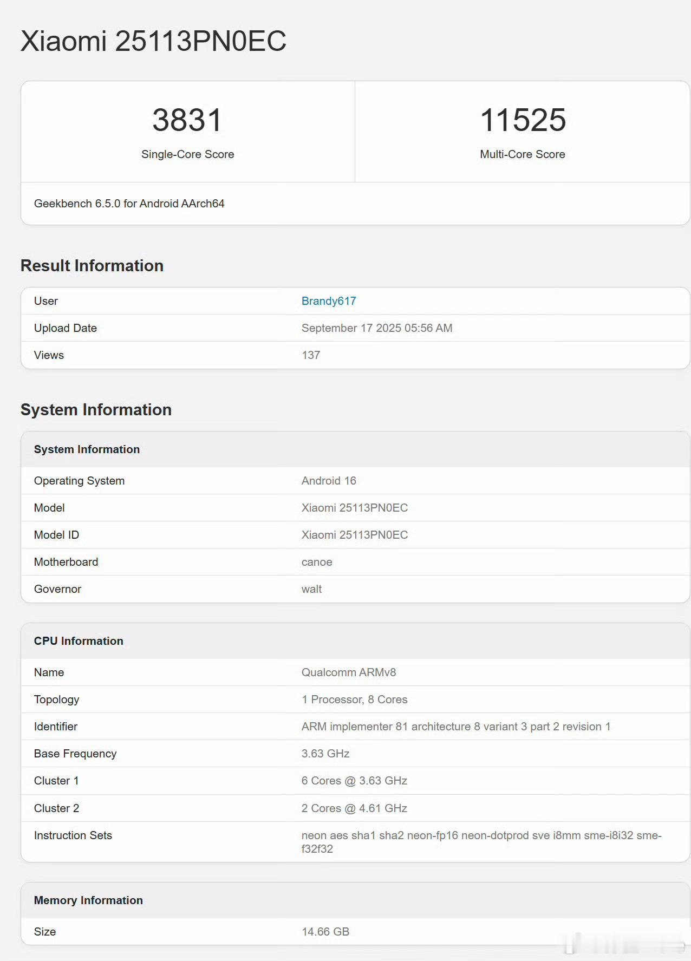Select the memory size "14.66 GB"
Image resolution: width=691 pixels, height=961 pixels.
325,932
